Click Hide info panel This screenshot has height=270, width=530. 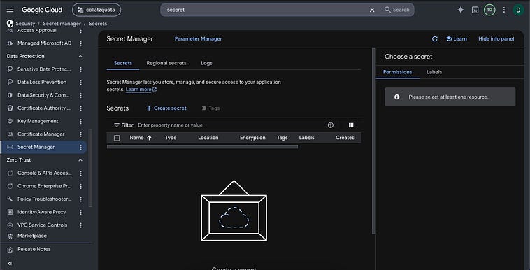click(x=496, y=39)
